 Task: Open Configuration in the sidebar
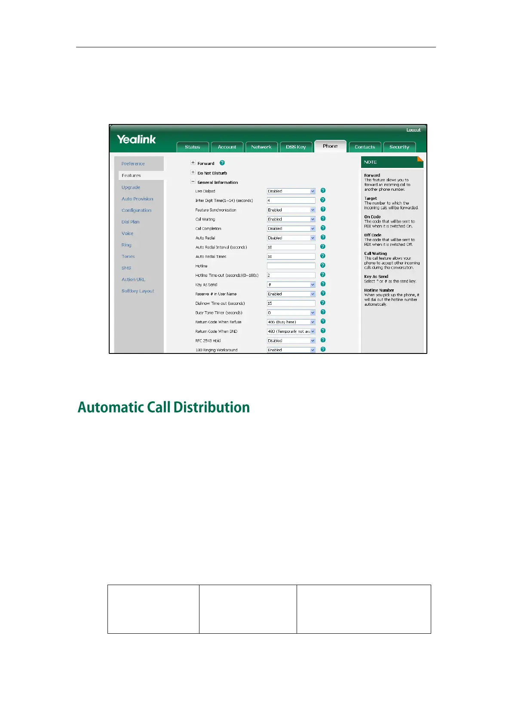point(136,211)
